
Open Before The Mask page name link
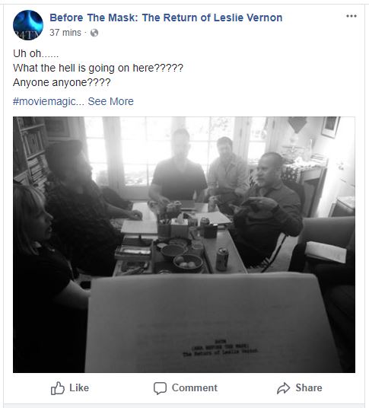[x=166, y=18]
